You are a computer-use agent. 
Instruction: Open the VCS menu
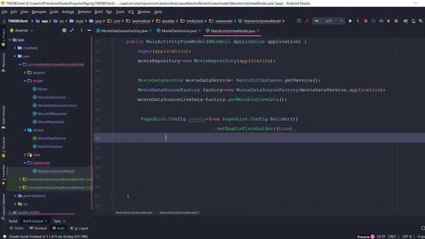pos(131,12)
